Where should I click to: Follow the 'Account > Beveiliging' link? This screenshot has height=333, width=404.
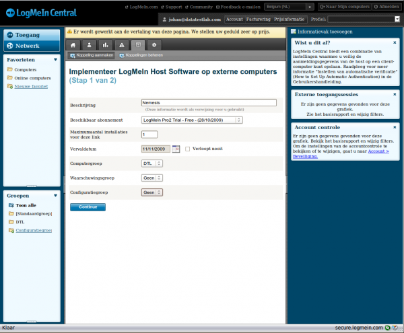[x=341, y=153]
